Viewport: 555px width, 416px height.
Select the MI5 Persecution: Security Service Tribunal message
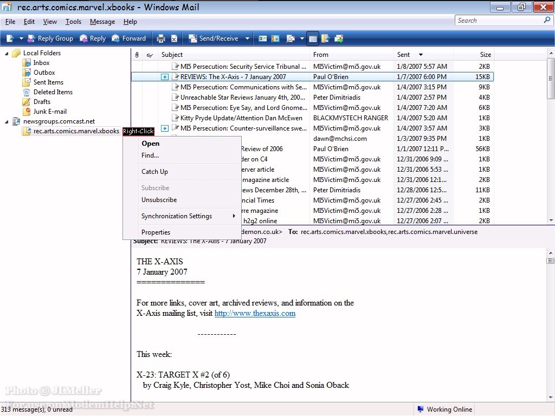[x=312, y=67]
